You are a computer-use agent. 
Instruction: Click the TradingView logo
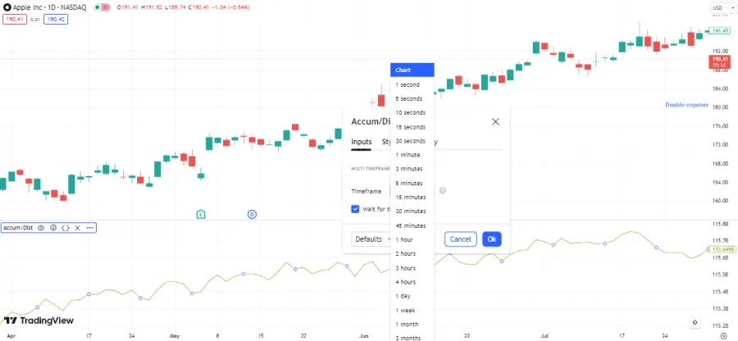click(x=39, y=321)
